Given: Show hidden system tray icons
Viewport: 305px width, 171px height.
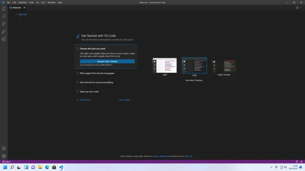Looking at the screenshot, I should tap(271, 167).
